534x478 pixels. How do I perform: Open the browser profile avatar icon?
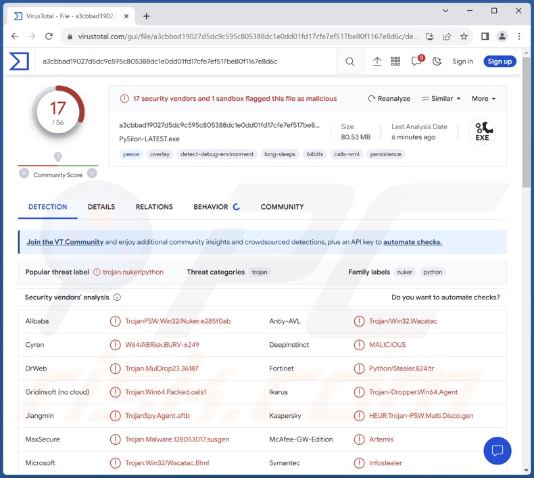tap(502, 37)
